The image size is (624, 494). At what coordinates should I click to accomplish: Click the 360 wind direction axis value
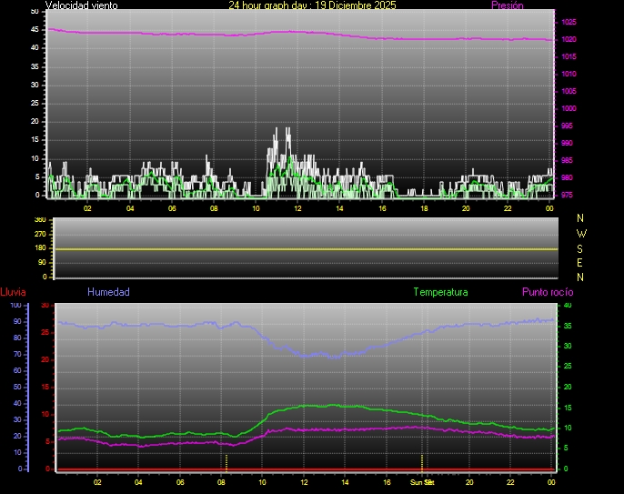point(39,220)
